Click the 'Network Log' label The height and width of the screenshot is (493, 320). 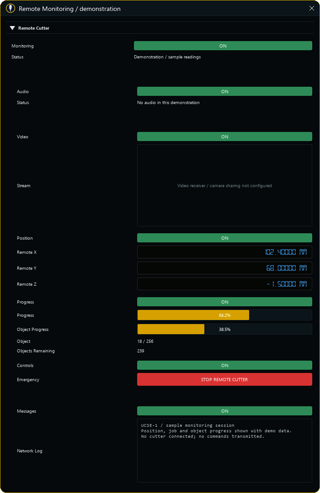(30, 451)
